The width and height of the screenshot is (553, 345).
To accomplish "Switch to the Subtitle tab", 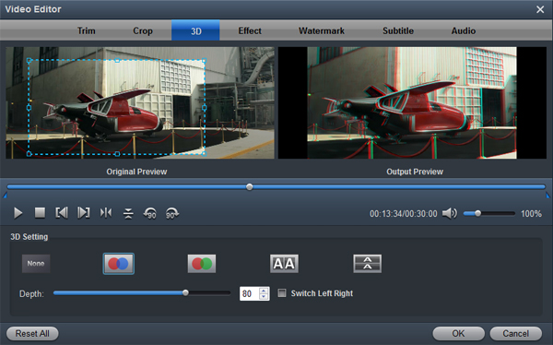I will coord(398,30).
